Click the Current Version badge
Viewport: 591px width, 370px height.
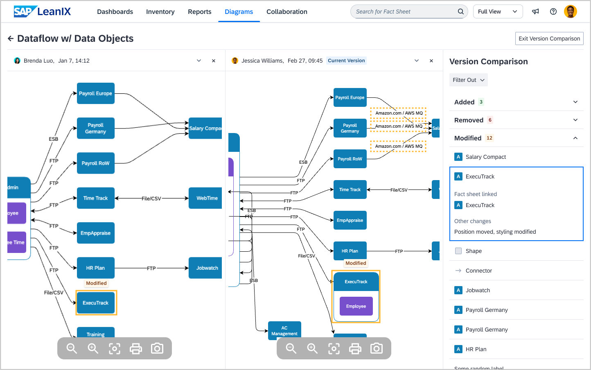coord(346,61)
